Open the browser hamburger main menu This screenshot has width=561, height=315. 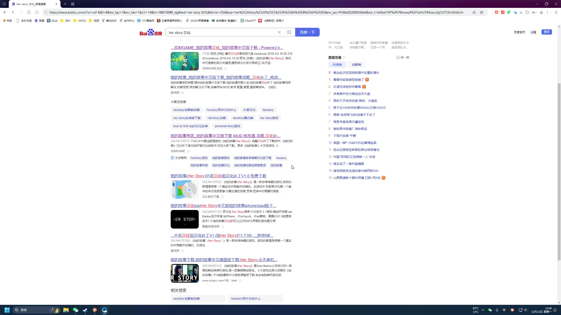pyautogui.click(x=556, y=12)
